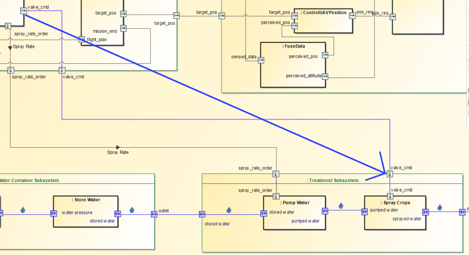Select valve_cmd port at frame bottom border
The height and width of the screenshot is (255, 469).
point(62,70)
